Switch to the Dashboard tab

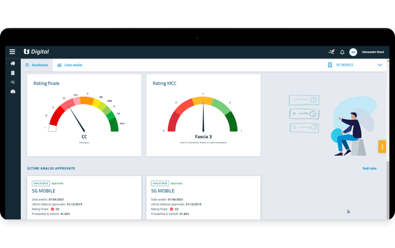[x=37, y=65]
